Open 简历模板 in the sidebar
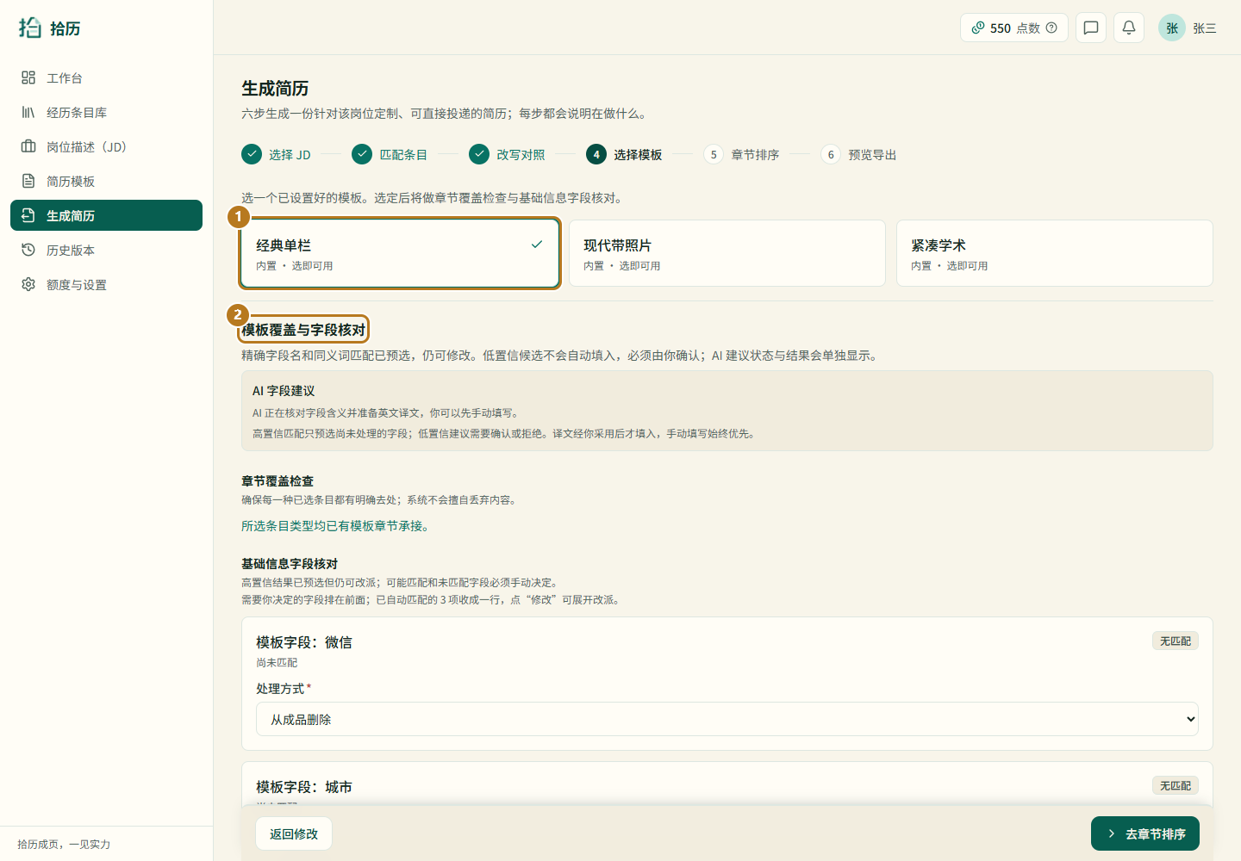1241x861 pixels. click(x=106, y=181)
